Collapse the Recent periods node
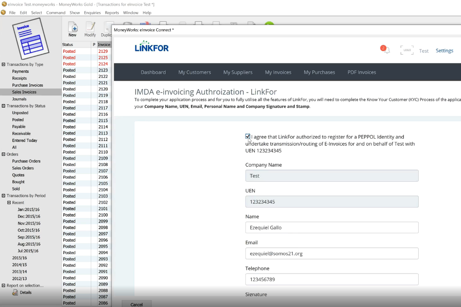This screenshot has height=307, width=461. [x=9, y=203]
